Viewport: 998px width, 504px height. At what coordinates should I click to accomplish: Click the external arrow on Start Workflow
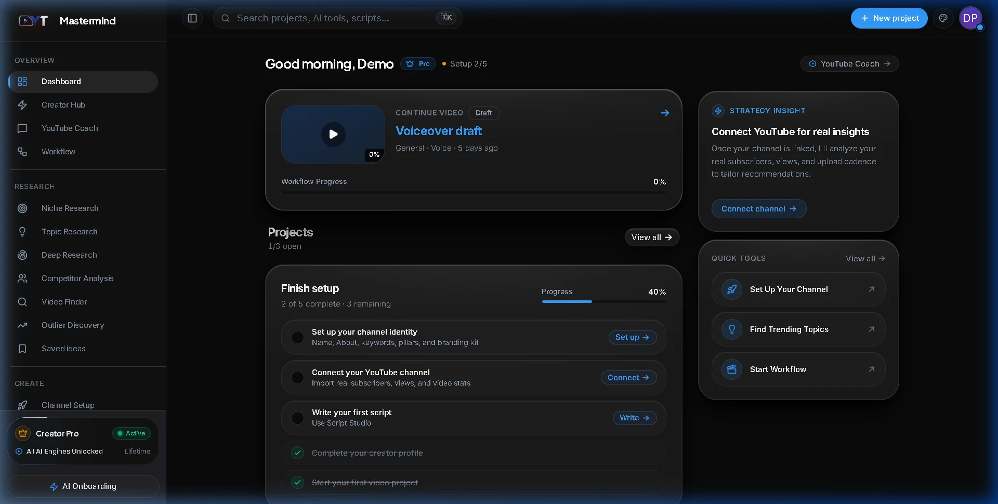pyautogui.click(x=872, y=369)
